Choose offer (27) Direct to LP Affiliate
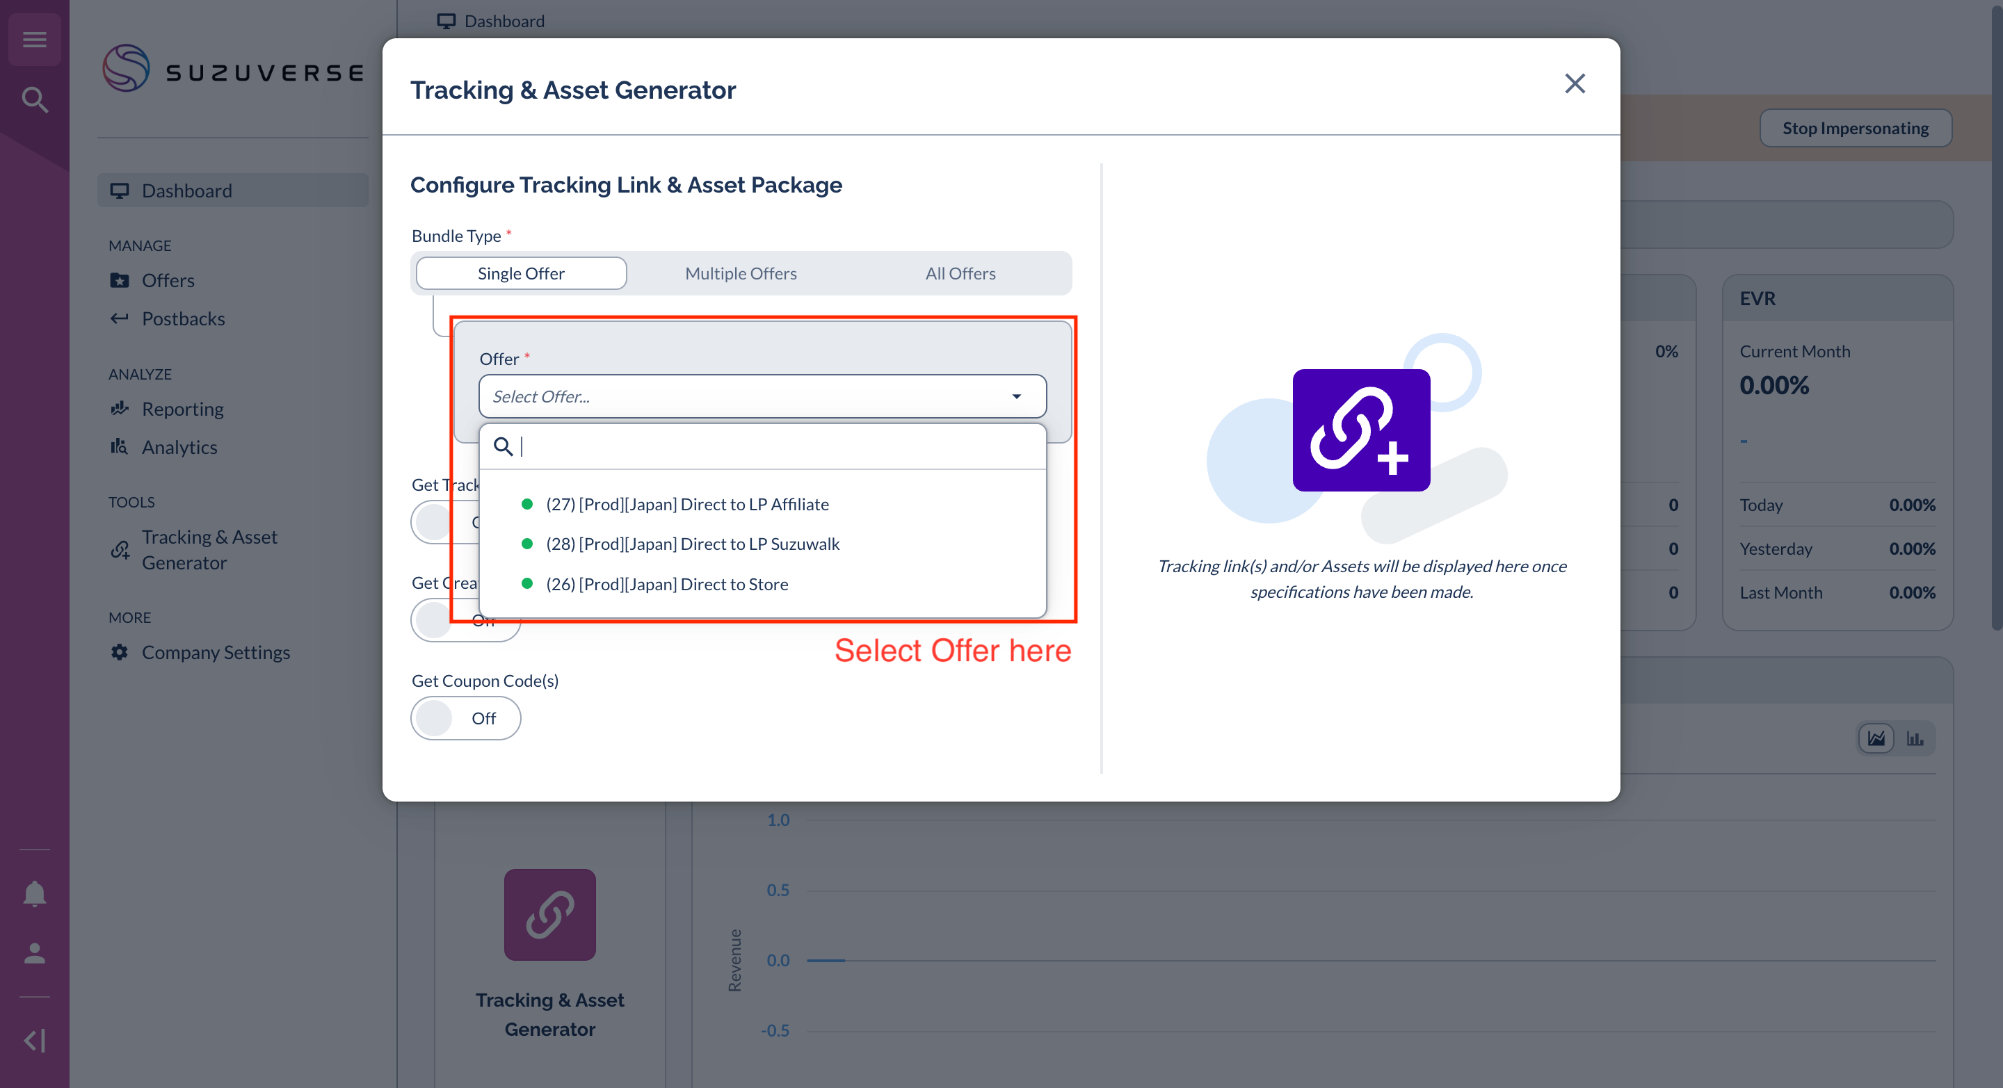Image resolution: width=2003 pixels, height=1088 pixels. coord(686,504)
